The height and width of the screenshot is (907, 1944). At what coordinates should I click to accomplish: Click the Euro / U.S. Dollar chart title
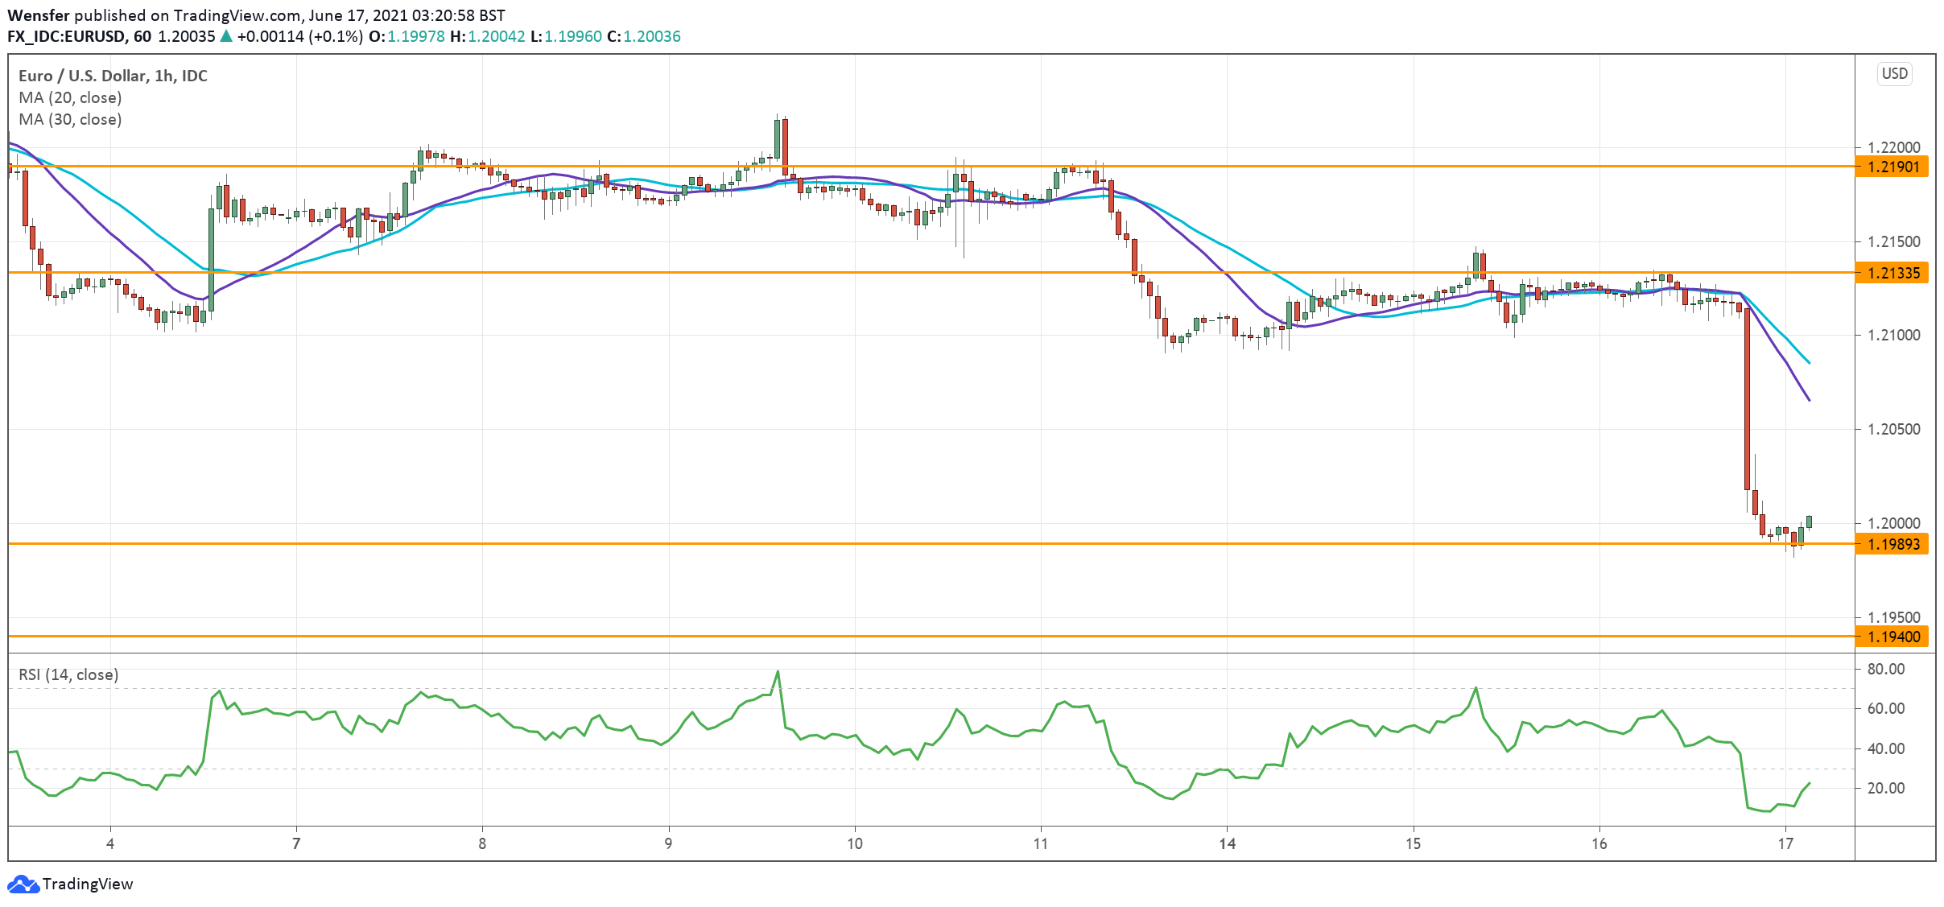[x=113, y=76]
